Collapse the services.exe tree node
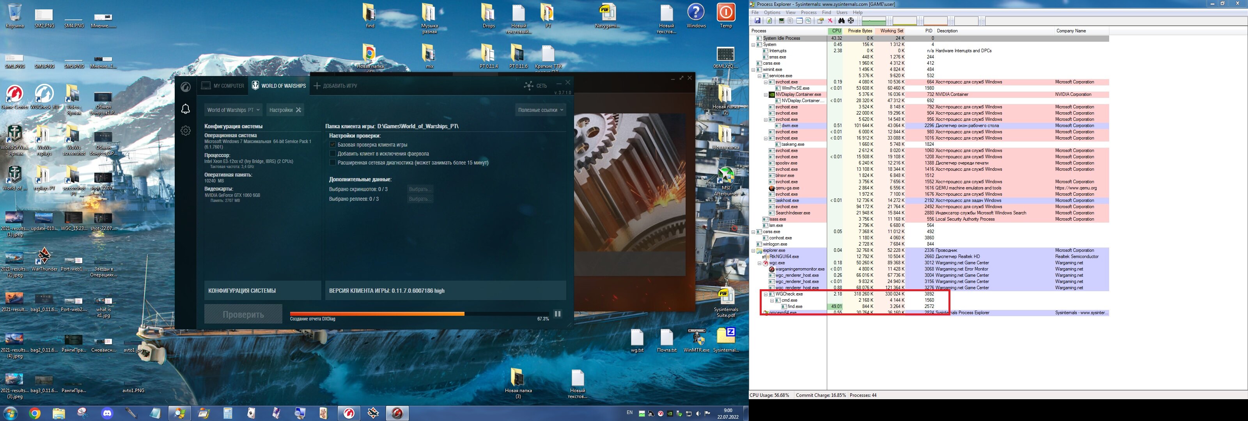Viewport: 1248px width, 421px height. coord(760,76)
